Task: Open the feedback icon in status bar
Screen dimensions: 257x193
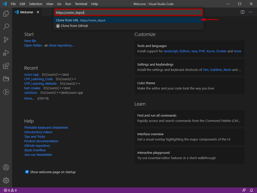Action: (x=244, y=190)
